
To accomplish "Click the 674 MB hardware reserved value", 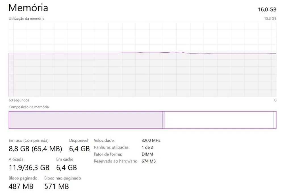I will (149, 161).
